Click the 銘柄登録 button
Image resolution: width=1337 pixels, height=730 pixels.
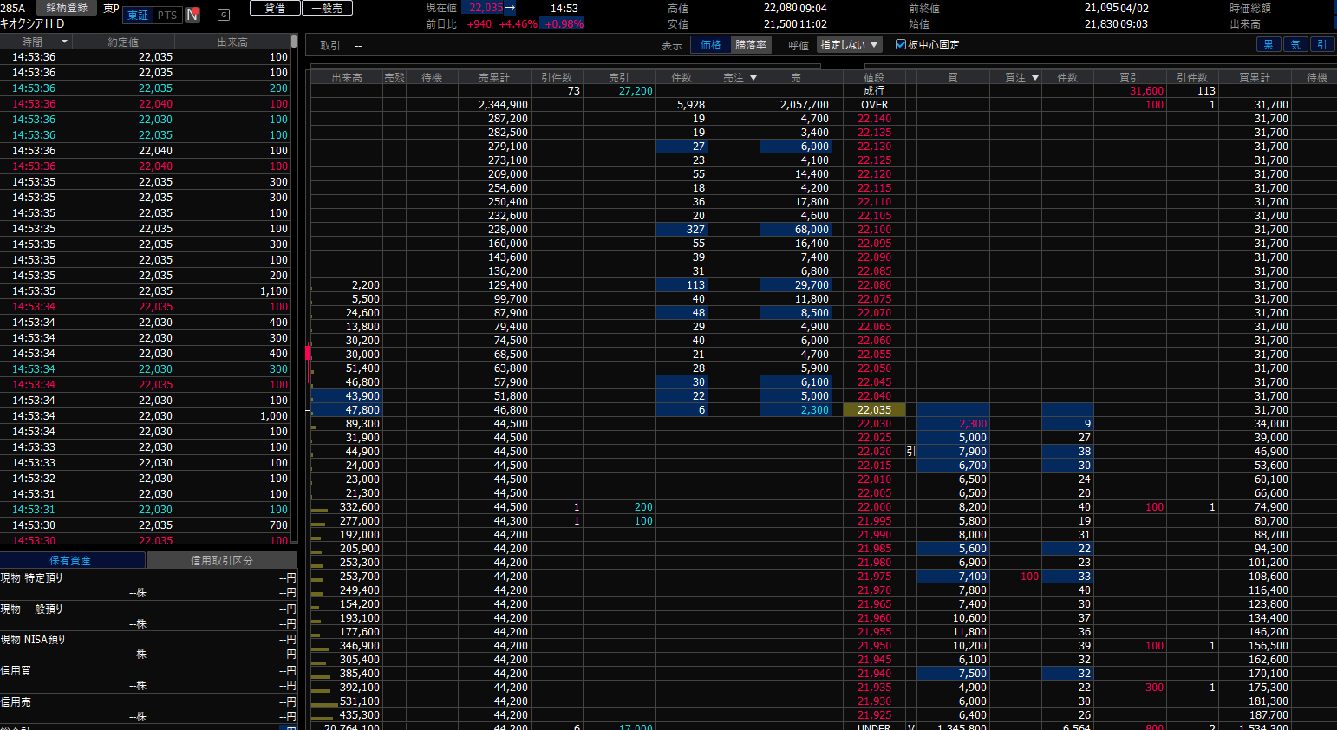pyautogui.click(x=67, y=8)
